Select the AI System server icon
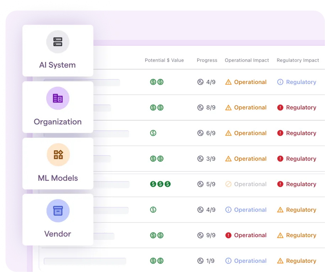Viewport: 325px width, 272px height. [x=58, y=42]
